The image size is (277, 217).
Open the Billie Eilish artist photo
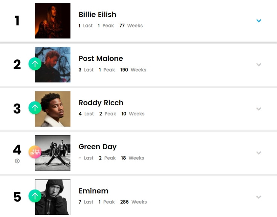pyautogui.click(x=53, y=21)
